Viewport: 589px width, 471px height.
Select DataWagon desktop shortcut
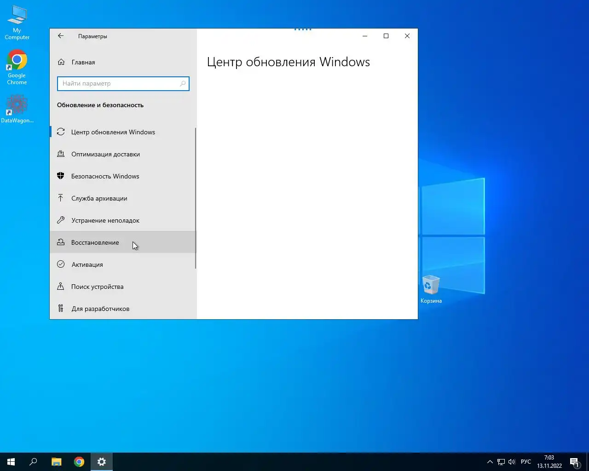pos(17,109)
